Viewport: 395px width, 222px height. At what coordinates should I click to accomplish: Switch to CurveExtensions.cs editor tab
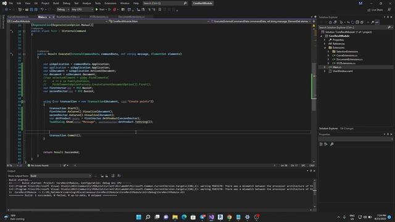point(18,17)
